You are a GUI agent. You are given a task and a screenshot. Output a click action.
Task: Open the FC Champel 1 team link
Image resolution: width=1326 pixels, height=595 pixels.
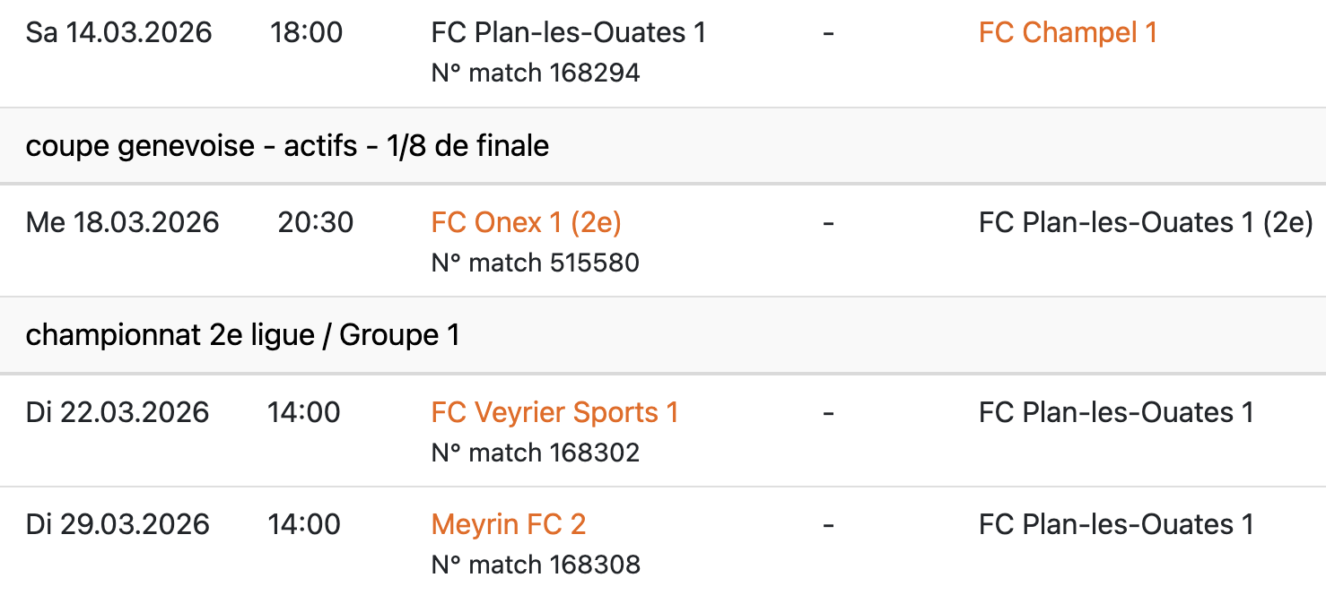(x=1068, y=33)
